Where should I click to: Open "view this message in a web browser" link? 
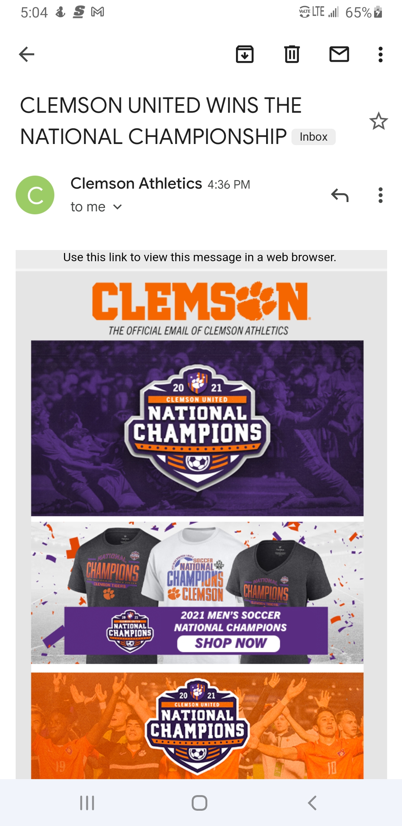click(200, 257)
